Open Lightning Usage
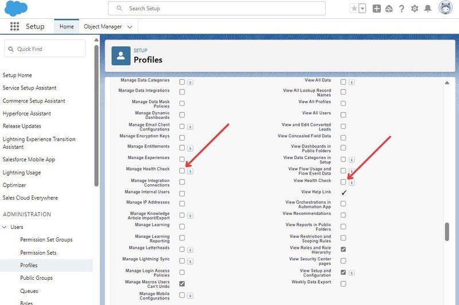 click(x=22, y=172)
